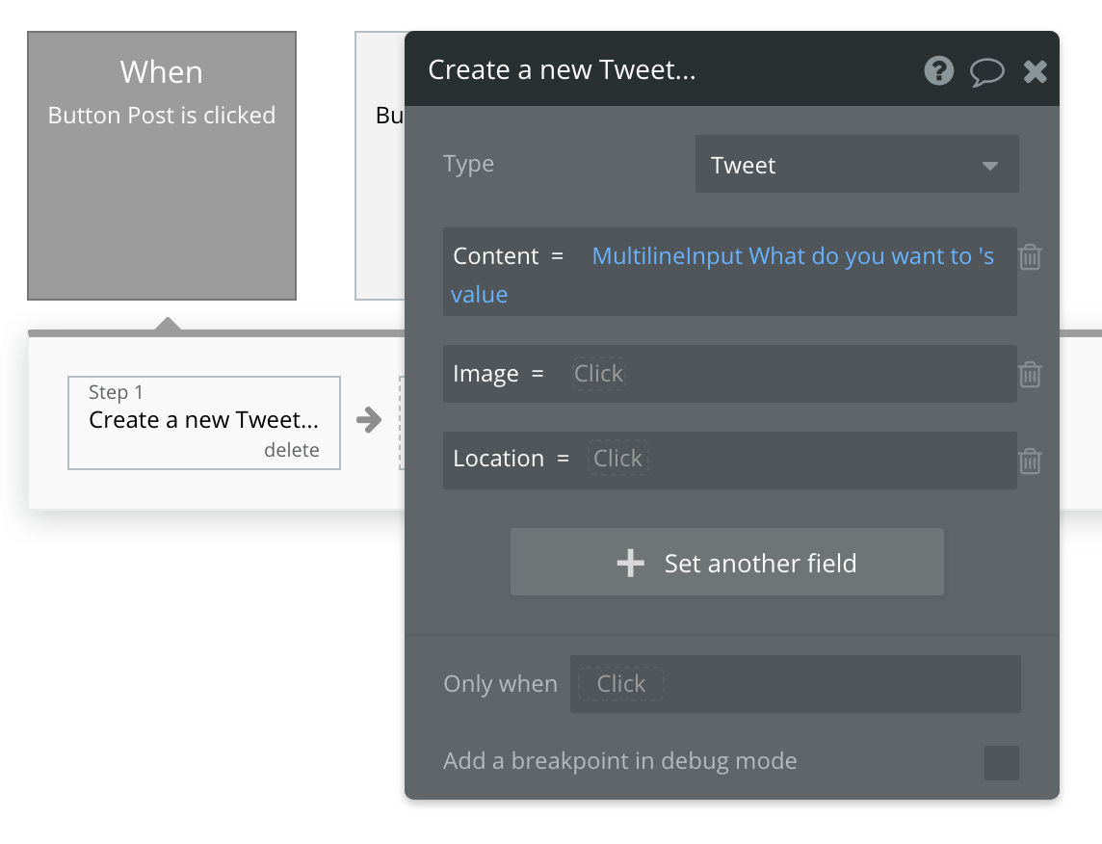The height and width of the screenshot is (844, 1102).
Task: Enable Add a breakpoint in debug mode
Action: pyautogui.click(x=1001, y=762)
